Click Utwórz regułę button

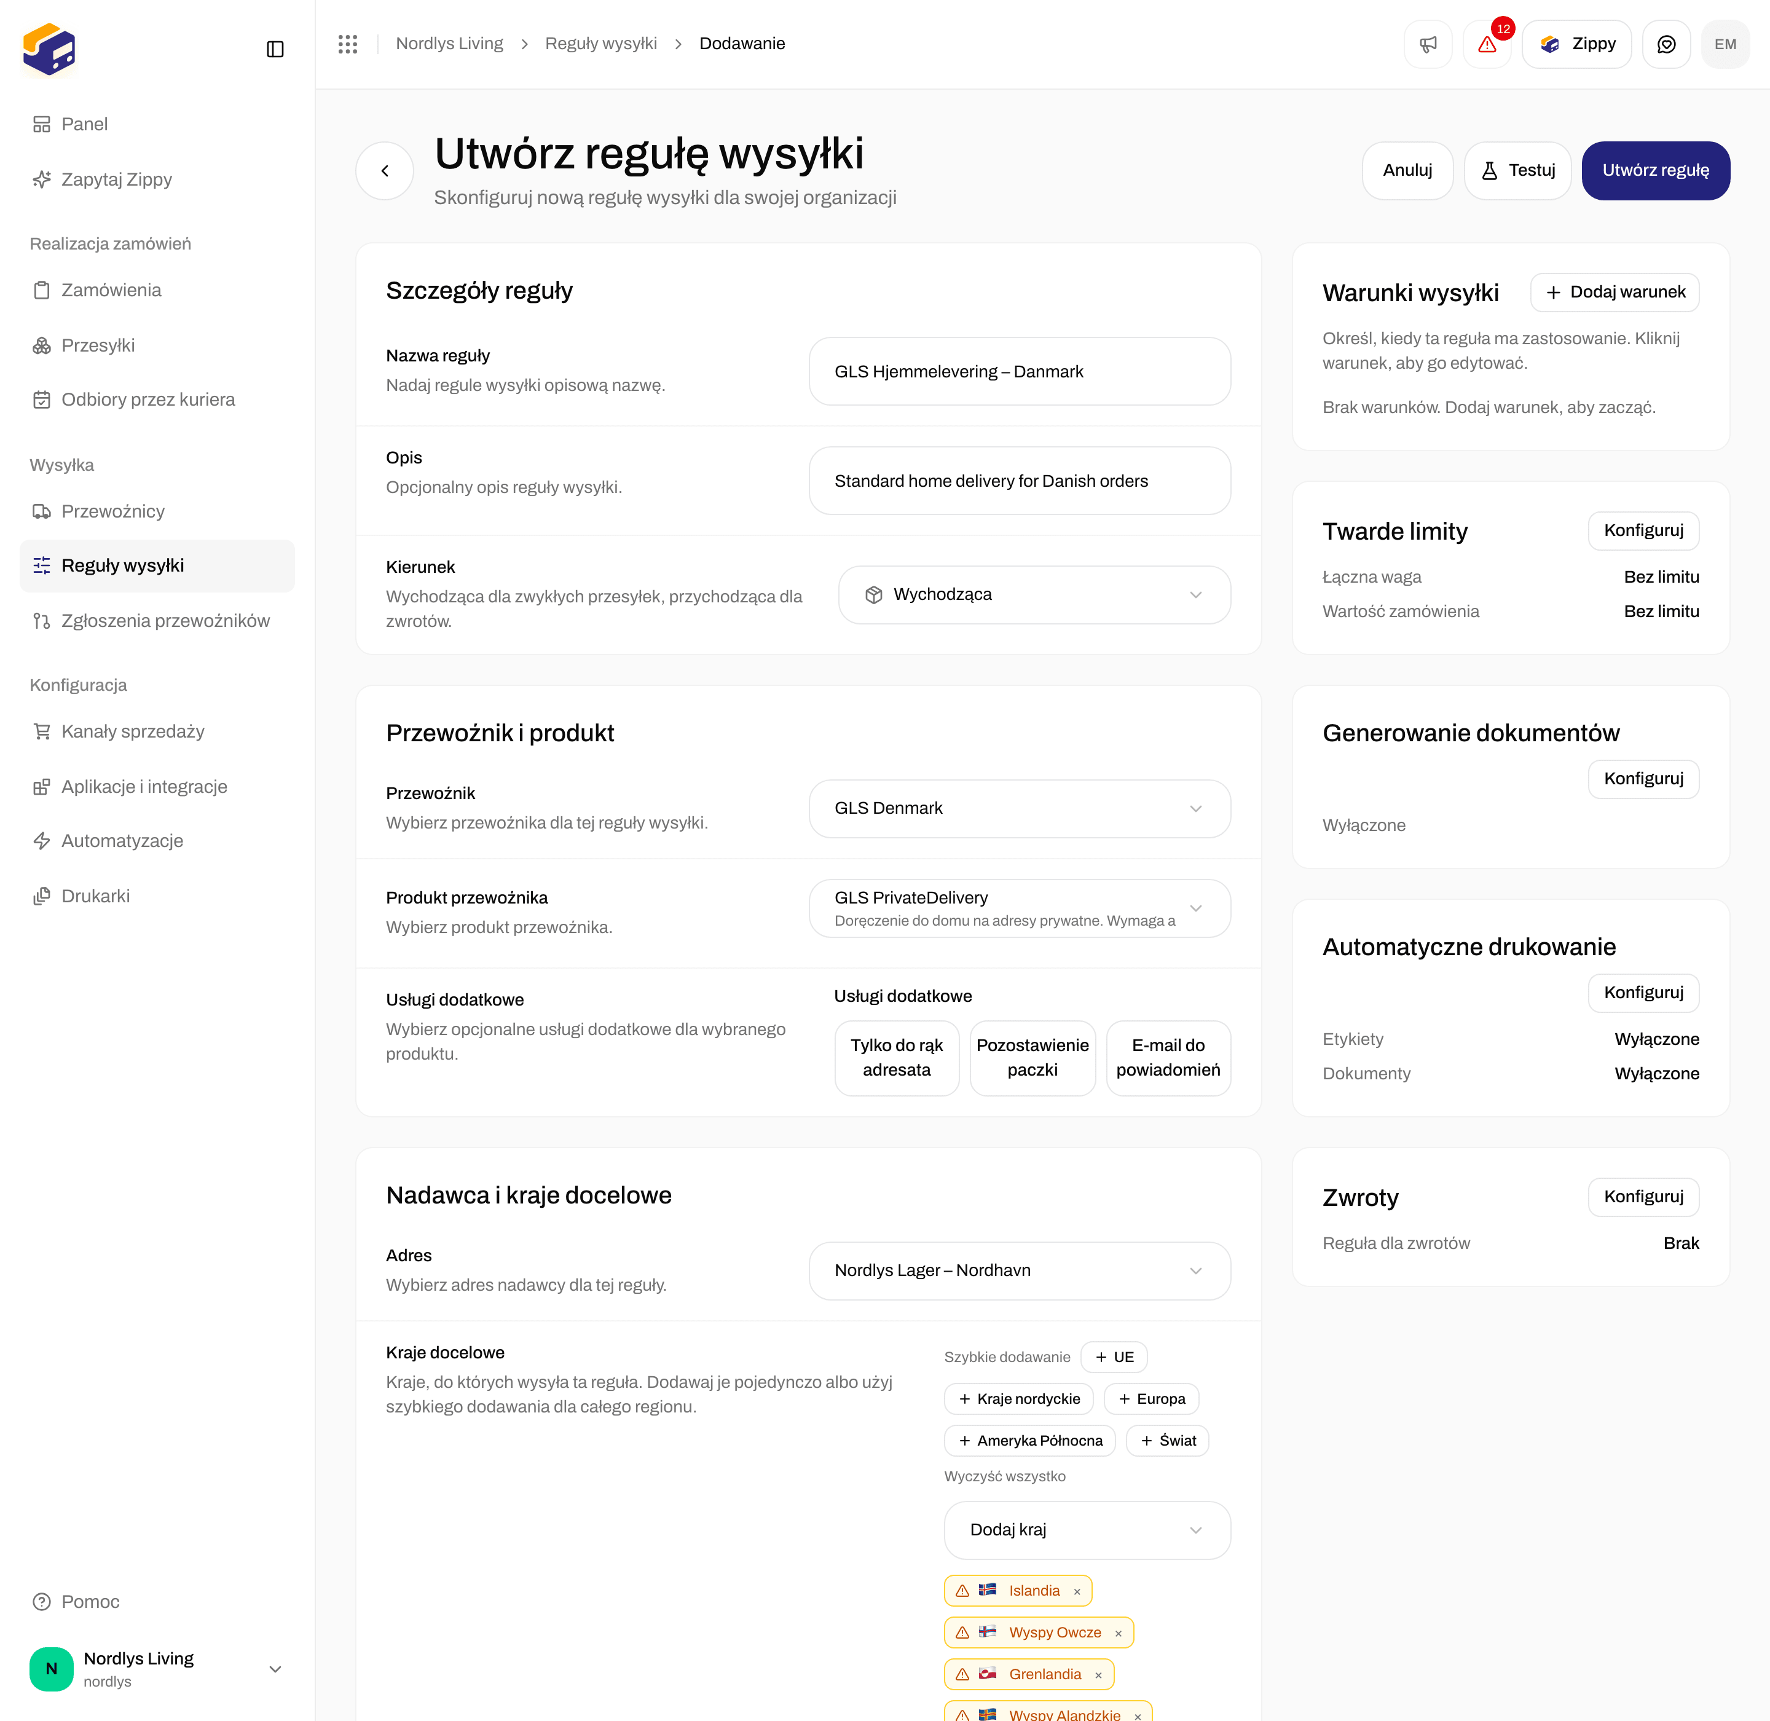(1655, 171)
